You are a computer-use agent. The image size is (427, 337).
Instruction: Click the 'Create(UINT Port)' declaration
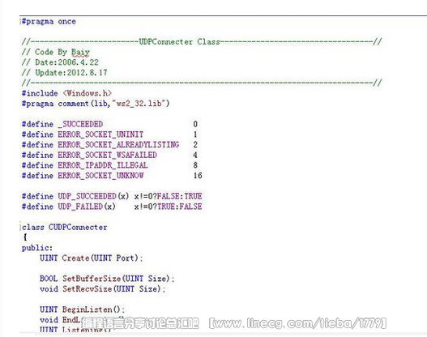point(102,258)
